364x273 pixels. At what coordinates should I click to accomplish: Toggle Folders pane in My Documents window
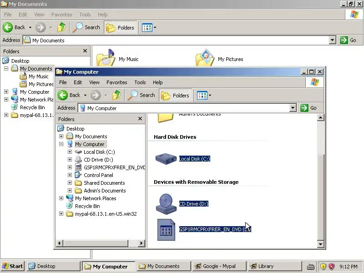(121, 28)
